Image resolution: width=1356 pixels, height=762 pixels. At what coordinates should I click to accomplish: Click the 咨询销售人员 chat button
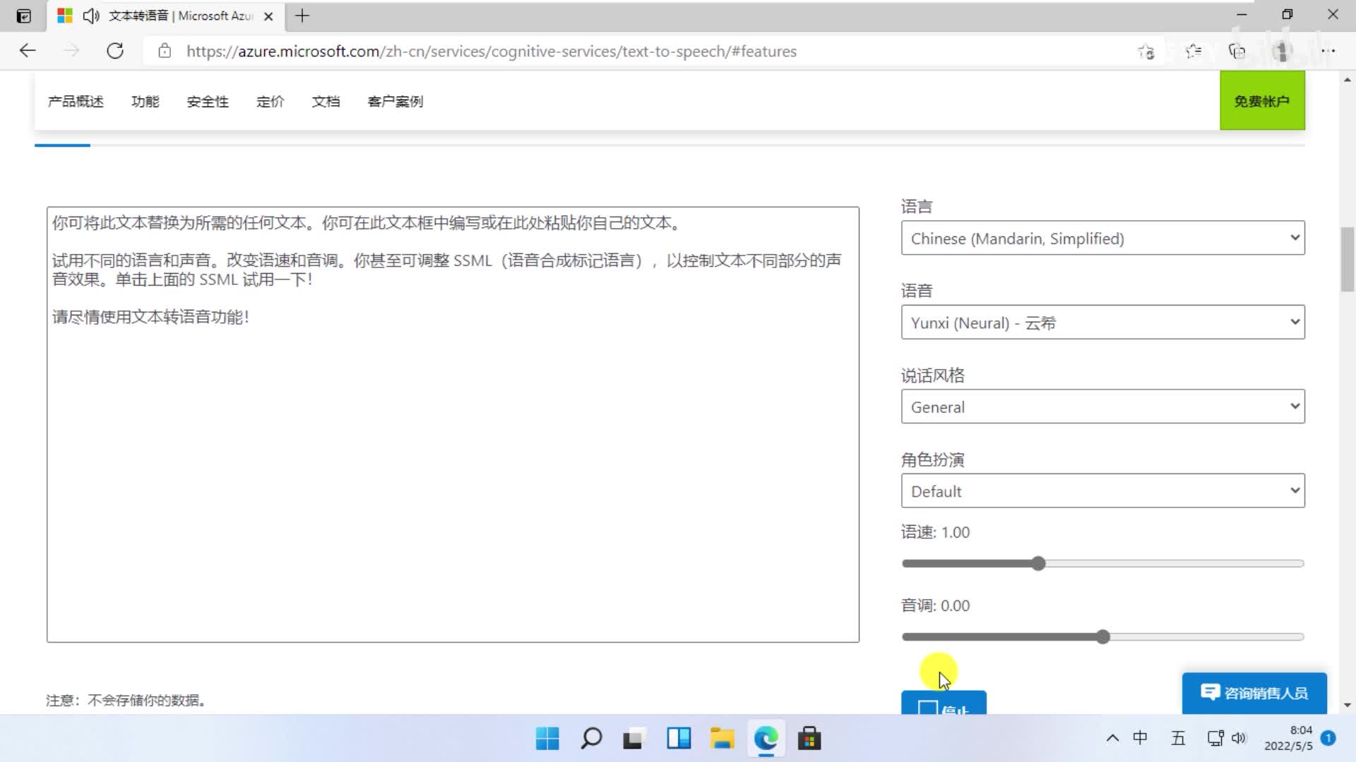click(1254, 693)
